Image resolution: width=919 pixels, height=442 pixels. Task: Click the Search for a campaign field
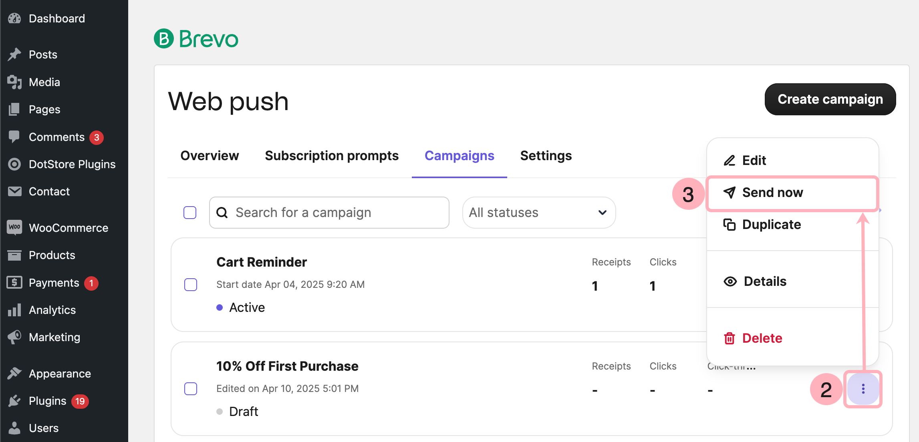pos(329,213)
